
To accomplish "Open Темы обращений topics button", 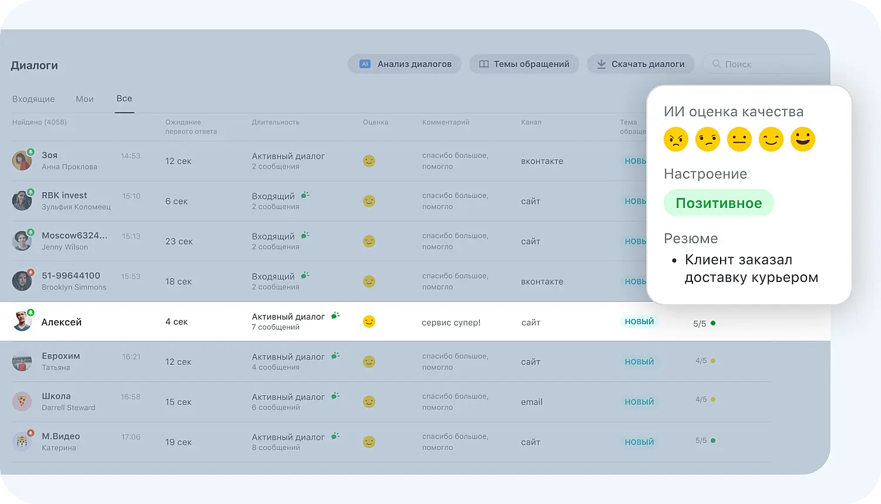I will pos(524,64).
